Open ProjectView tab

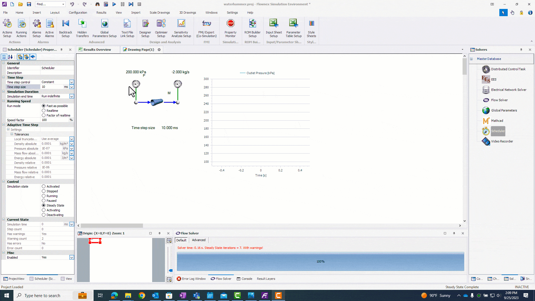point(14,279)
